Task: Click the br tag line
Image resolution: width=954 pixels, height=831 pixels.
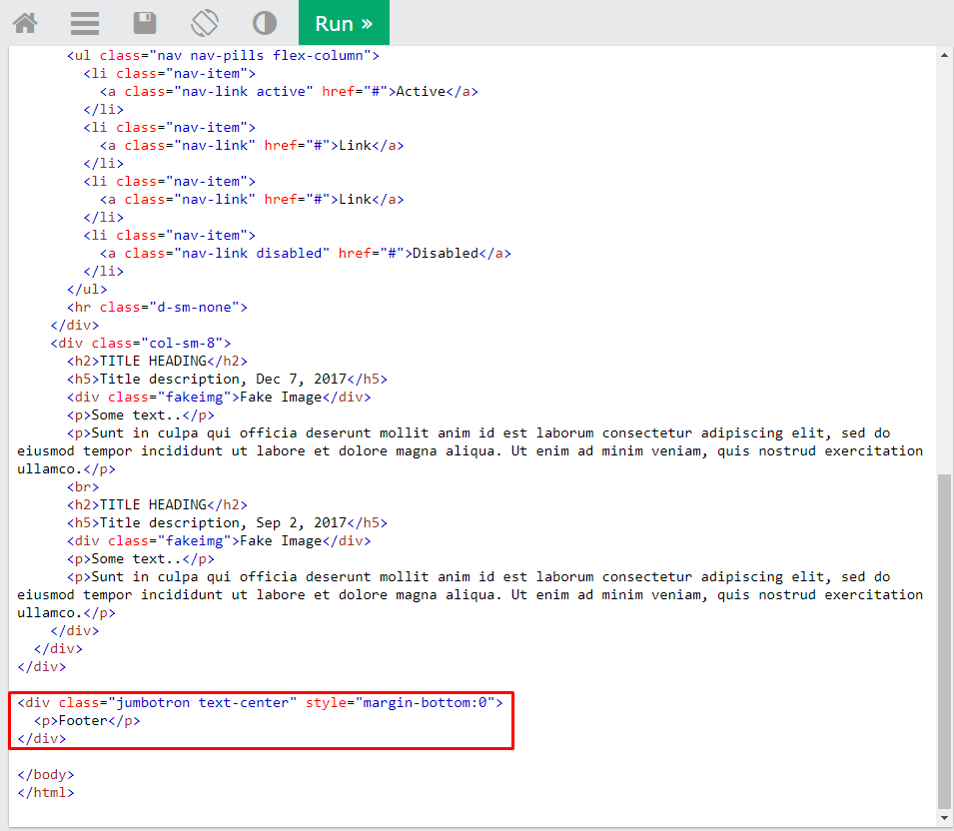Action: pos(83,486)
